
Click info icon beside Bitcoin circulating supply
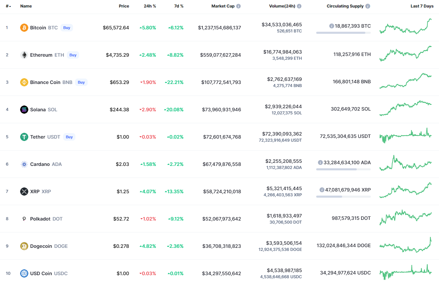tap(332, 26)
